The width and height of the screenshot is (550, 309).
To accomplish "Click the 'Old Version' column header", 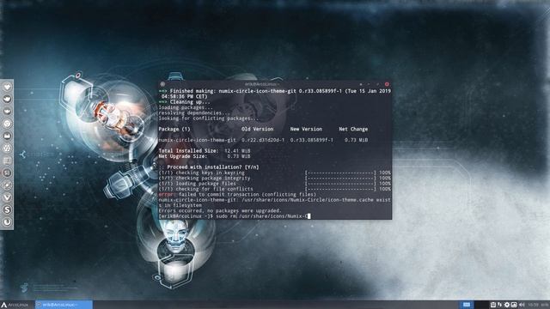I will [257, 129].
